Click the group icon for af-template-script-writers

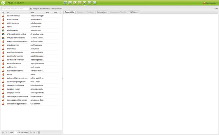(x=3, y=34)
